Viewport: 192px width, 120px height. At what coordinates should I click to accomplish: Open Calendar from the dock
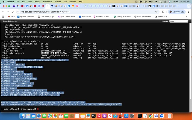(61, 116)
